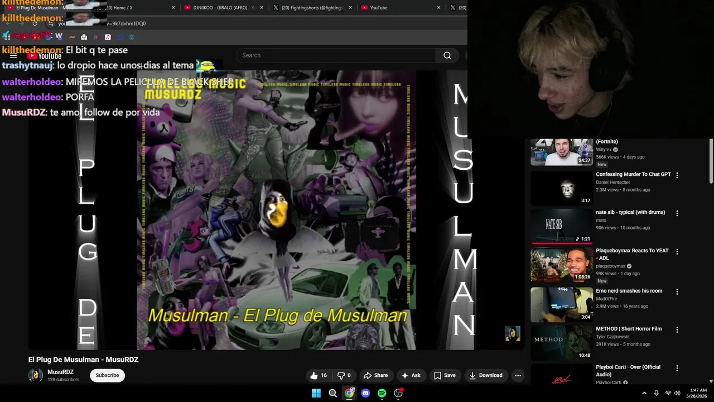Click the W bookmark icon
The image size is (714, 402).
coord(59,37)
